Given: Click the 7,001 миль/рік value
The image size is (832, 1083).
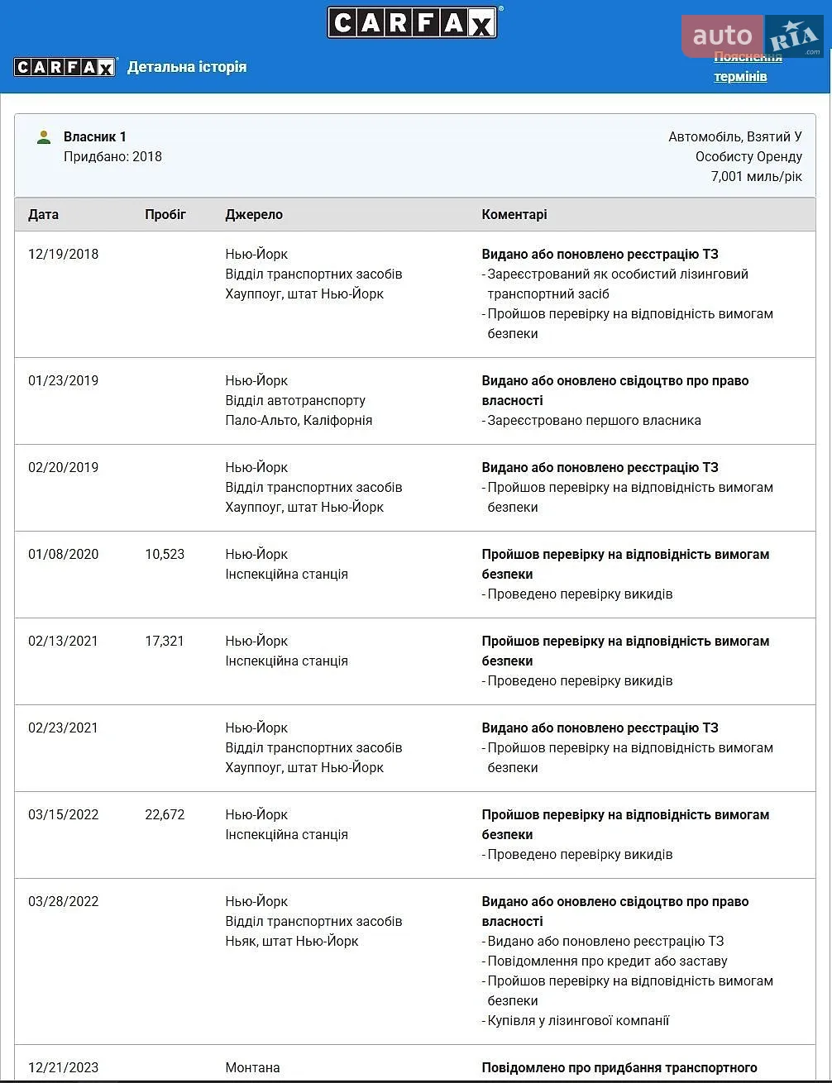Looking at the screenshot, I should tap(756, 177).
